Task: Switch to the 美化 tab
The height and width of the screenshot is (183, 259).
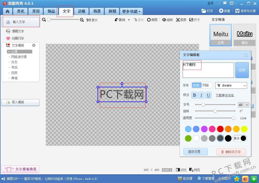Action: [x=21, y=11]
